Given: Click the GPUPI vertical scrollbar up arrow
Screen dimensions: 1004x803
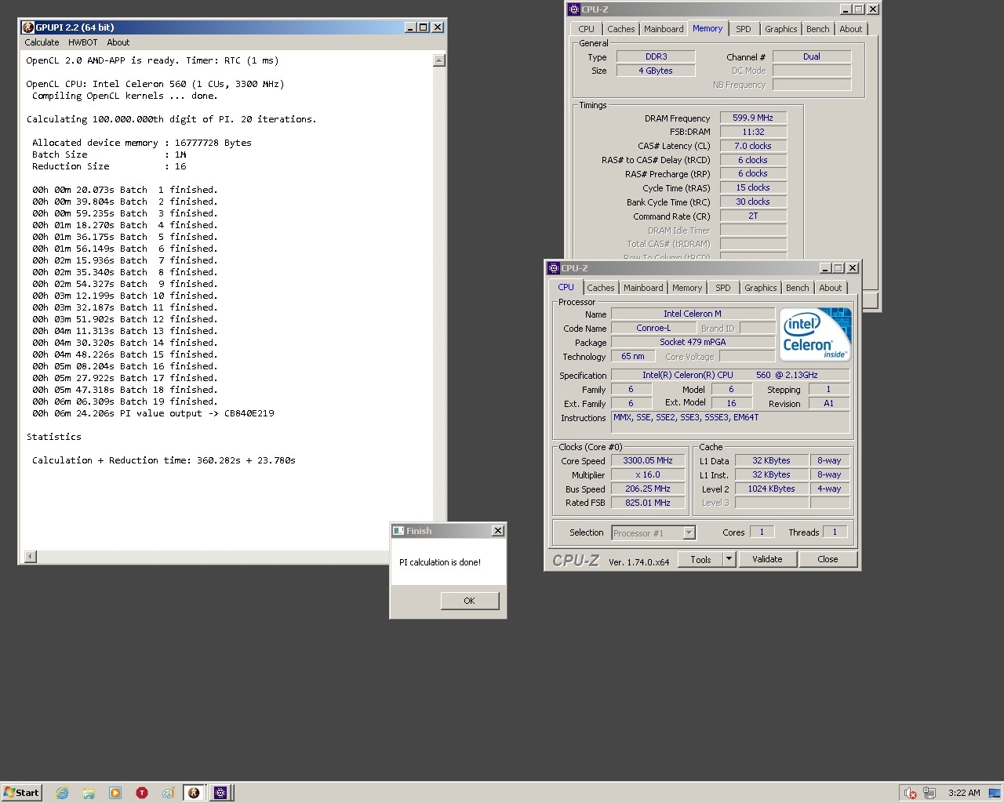Looking at the screenshot, I should coord(439,60).
